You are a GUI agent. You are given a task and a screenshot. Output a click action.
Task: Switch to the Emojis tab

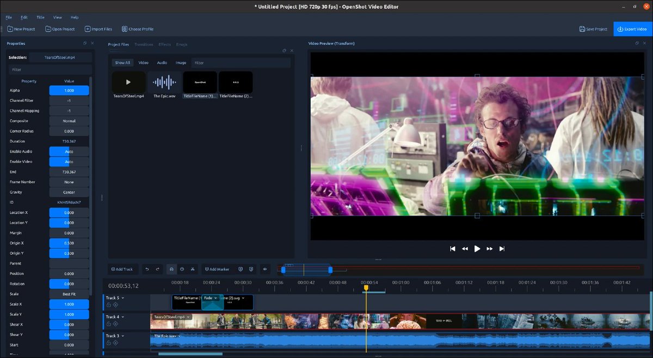(x=182, y=45)
